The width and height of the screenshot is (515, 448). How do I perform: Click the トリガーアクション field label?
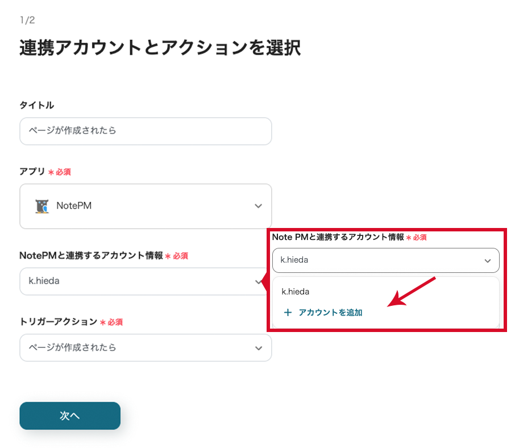click(59, 322)
